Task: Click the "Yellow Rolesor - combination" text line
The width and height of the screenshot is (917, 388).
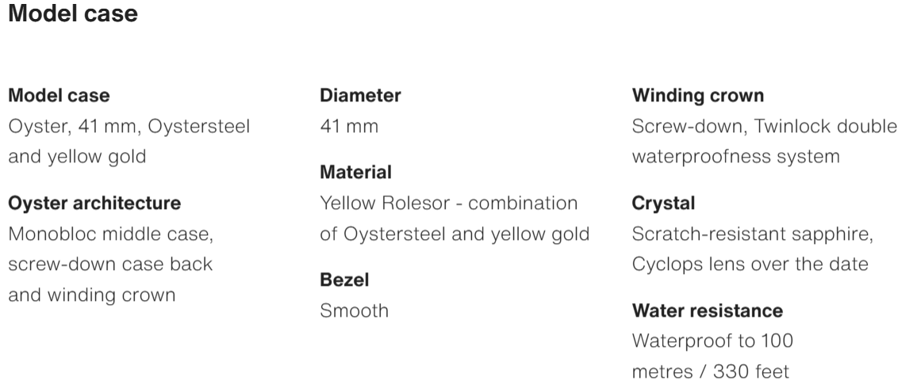Action: coord(448,203)
